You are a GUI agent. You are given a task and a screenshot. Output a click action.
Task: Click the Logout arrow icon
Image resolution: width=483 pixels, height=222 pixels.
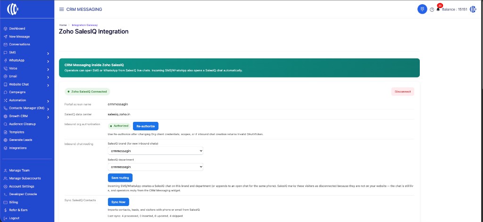click(x=5, y=218)
